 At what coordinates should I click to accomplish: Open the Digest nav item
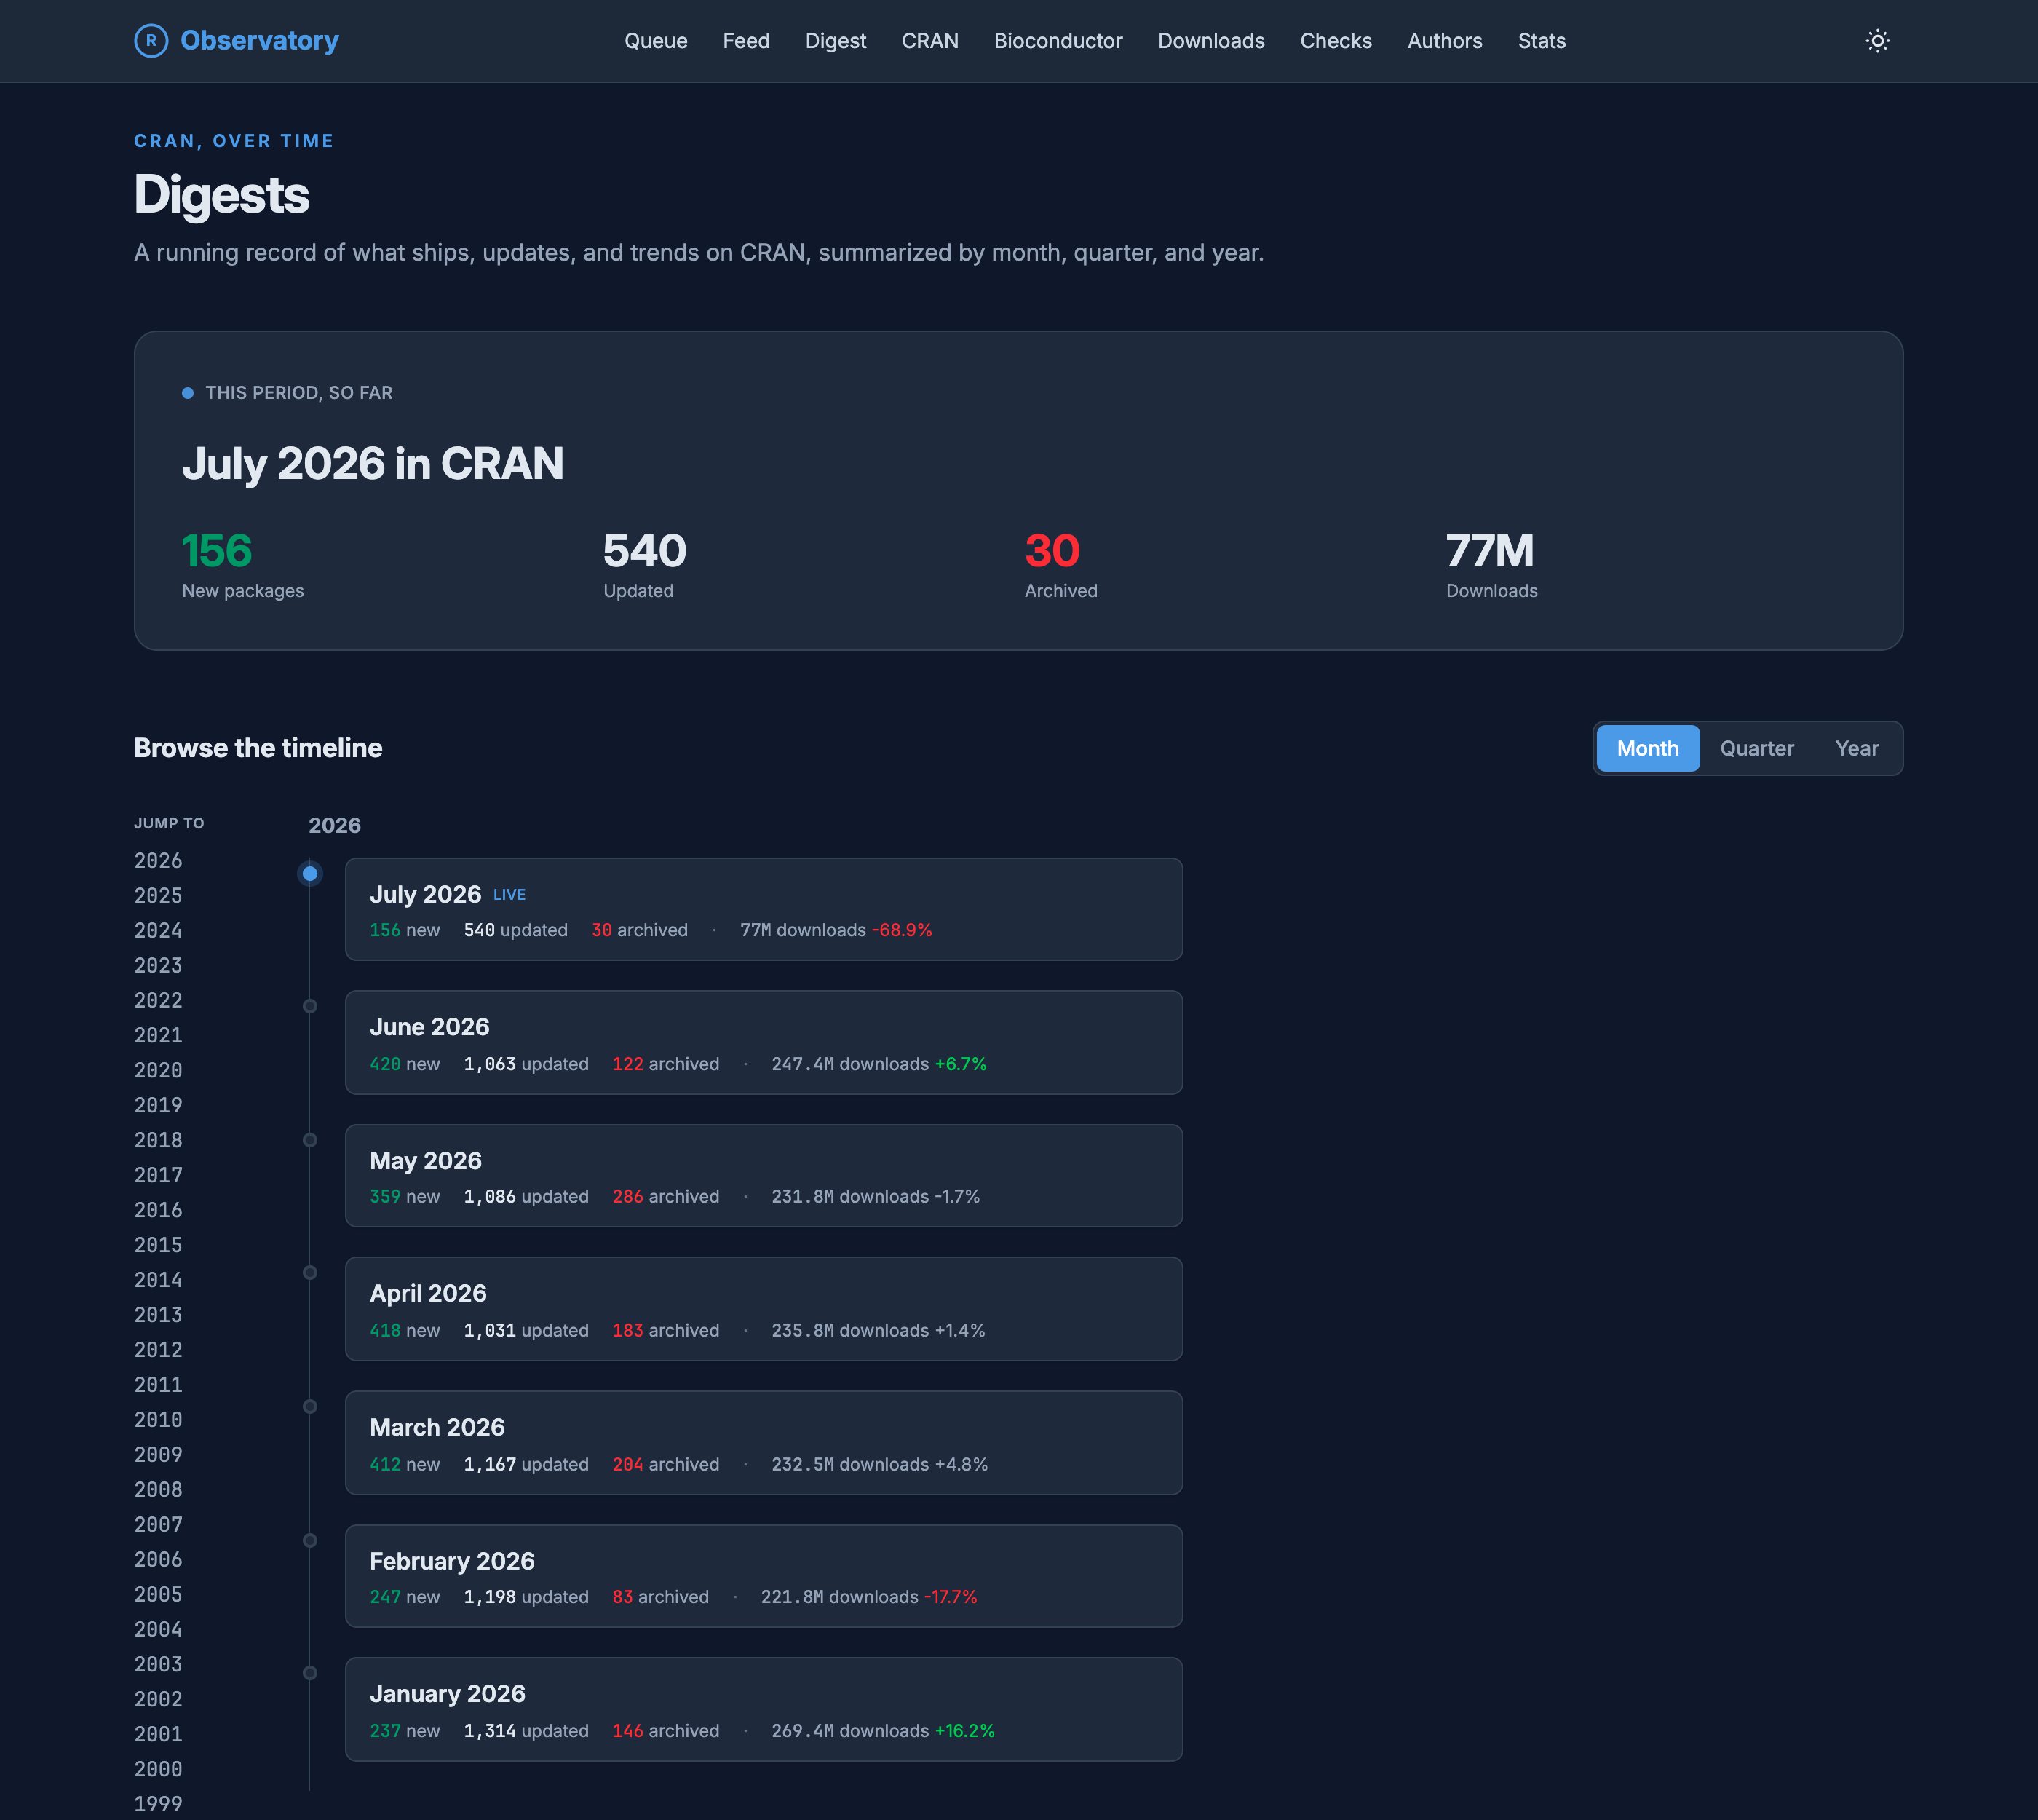click(x=836, y=41)
